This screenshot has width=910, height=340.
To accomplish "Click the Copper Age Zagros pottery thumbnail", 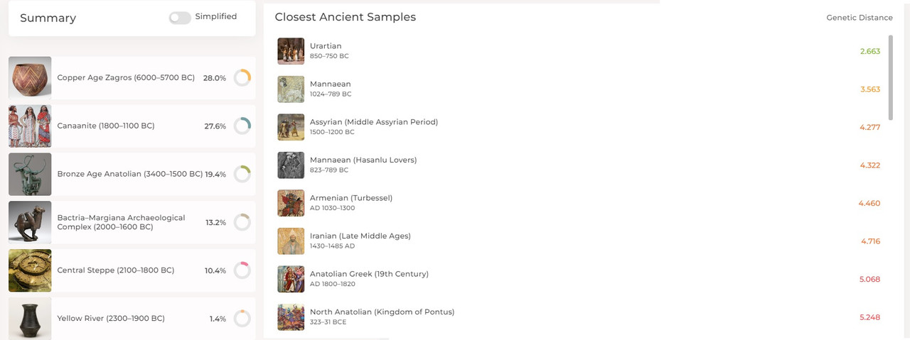I will point(30,78).
